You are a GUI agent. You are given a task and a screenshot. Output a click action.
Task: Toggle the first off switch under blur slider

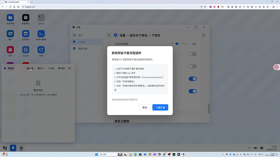point(192,54)
